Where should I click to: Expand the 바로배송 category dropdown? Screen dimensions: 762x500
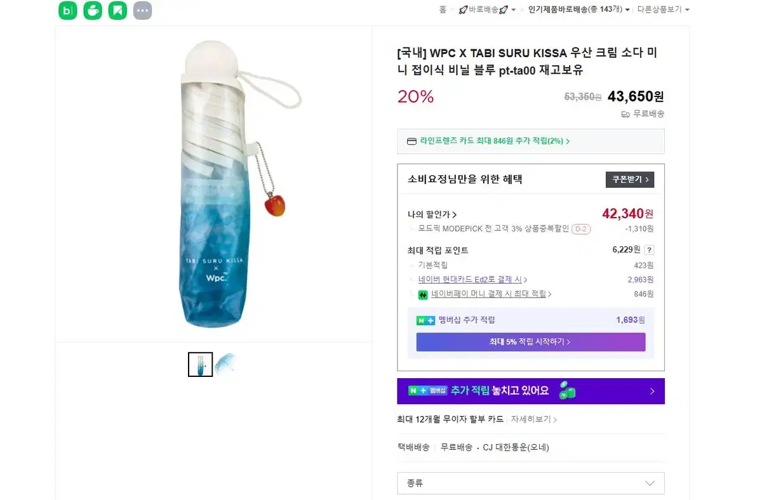(x=513, y=10)
